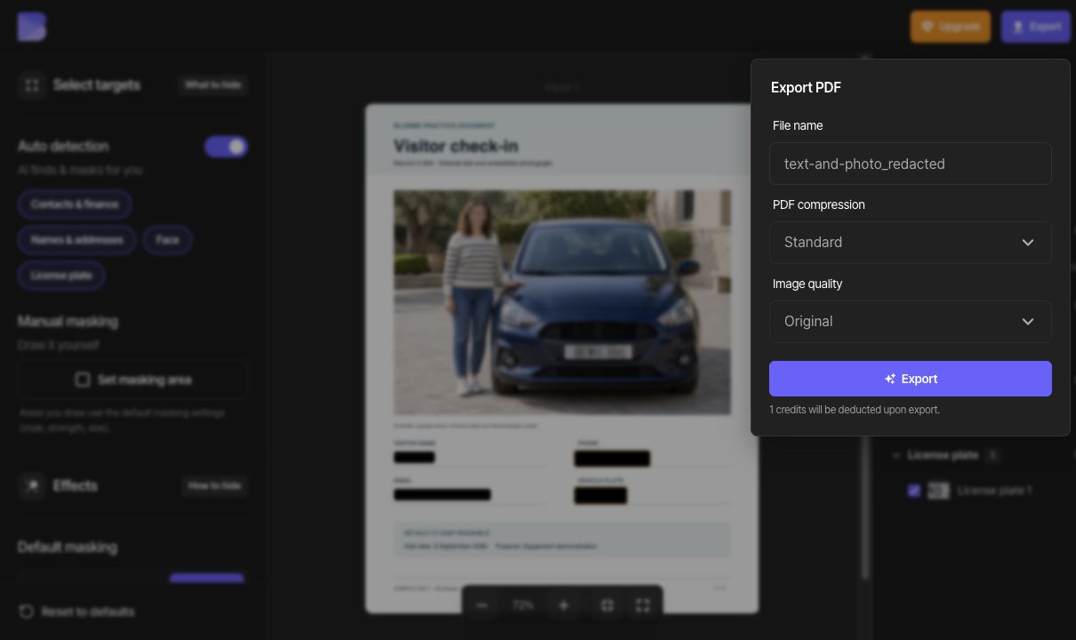Screen dimensions: 1076x640
Task: Select the Names & addresses chip
Action: pos(76,240)
